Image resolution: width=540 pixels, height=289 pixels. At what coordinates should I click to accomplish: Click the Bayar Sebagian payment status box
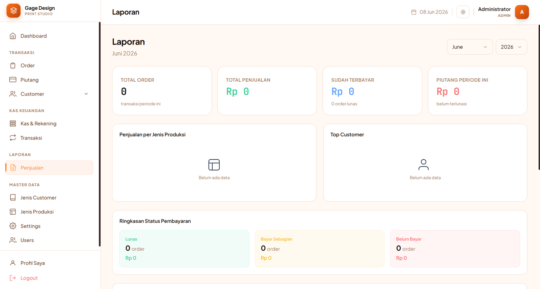tap(320, 249)
